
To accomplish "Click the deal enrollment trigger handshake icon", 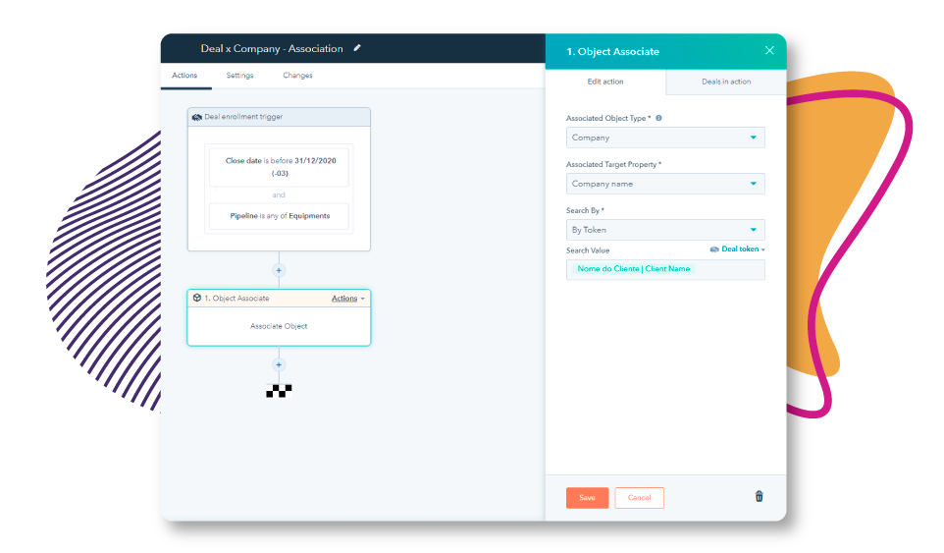I will click(197, 117).
